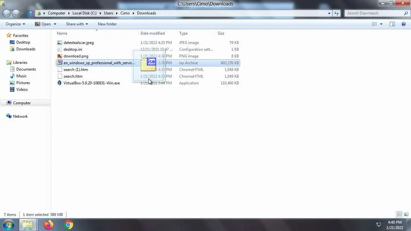Click the desktop.ini file icon
The width and height of the screenshot is (411, 231).
(59, 49)
